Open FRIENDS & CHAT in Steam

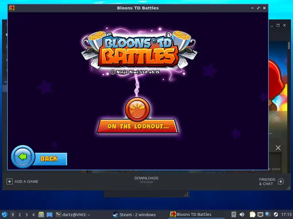267,182
